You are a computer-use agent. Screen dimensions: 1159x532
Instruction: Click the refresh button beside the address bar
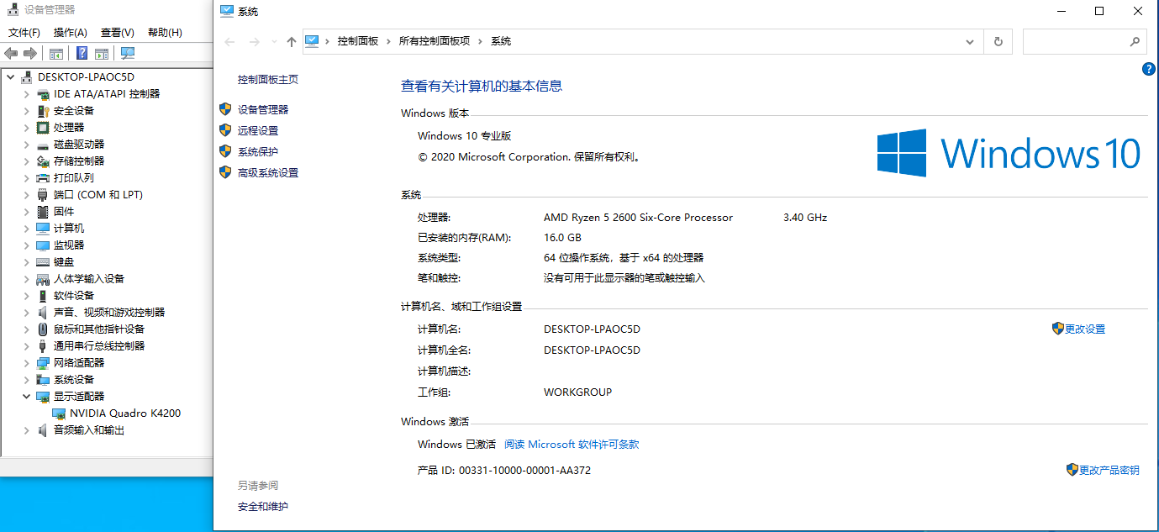click(998, 41)
